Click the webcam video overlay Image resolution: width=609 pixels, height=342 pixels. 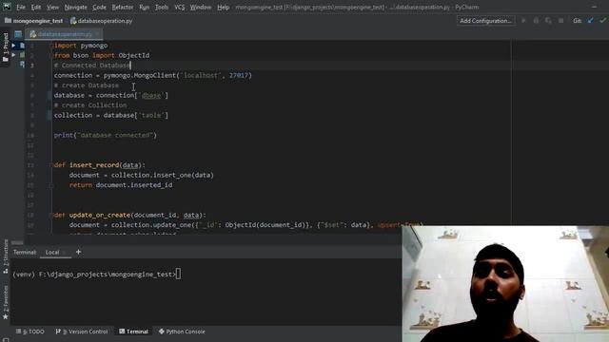(505, 284)
